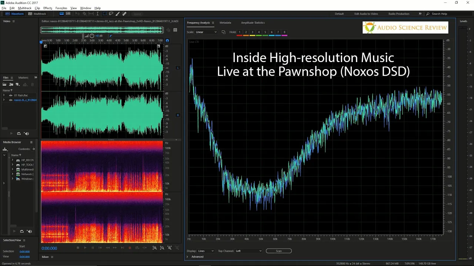Toggle left channel L enable button
474x266 pixels.
pos(178,68)
